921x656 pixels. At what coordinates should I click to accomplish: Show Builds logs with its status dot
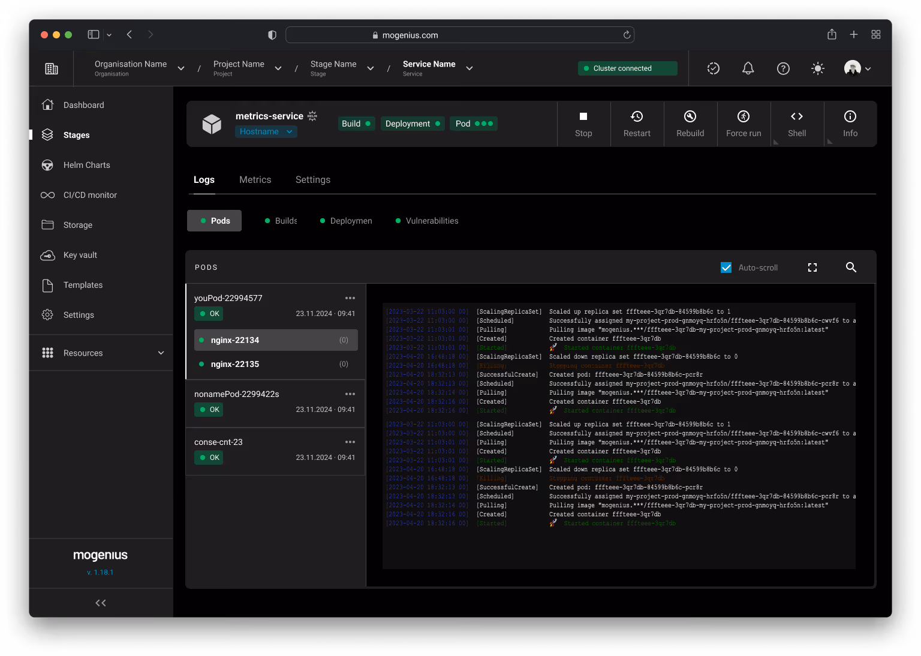(x=281, y=221)
